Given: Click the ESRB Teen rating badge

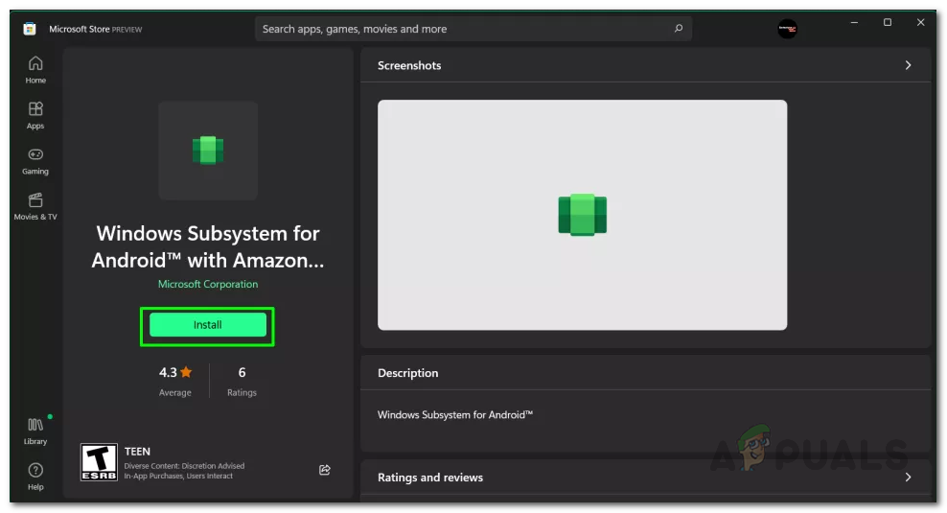Looking at the screenshot, I should point(100,461).
